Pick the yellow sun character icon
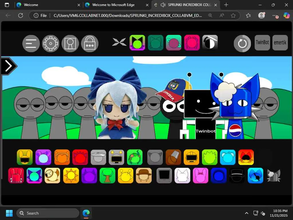 pos(71,176)
